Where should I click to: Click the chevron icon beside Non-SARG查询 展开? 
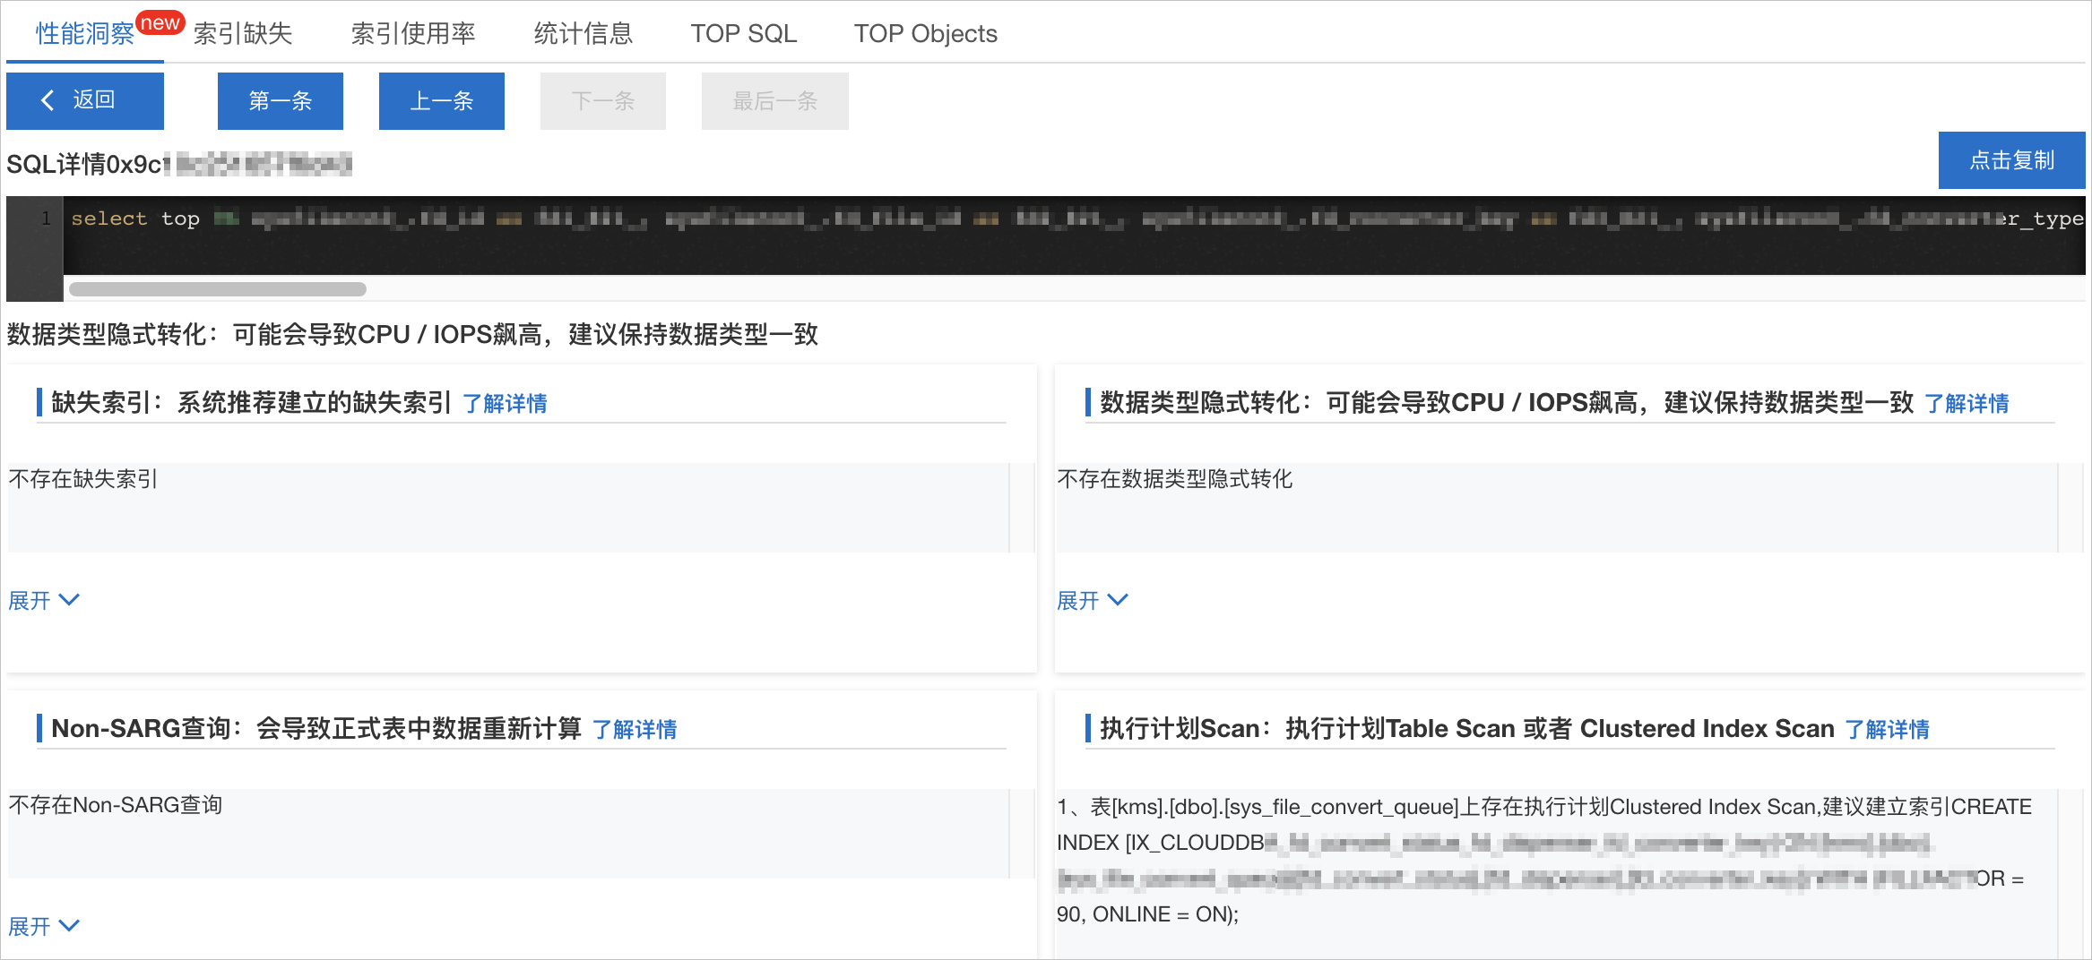point(71,926)
